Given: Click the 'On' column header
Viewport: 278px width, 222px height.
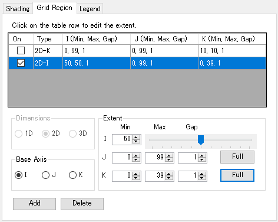Looking at the screenshot, I should pyautogui.click(x=21, y=39).
